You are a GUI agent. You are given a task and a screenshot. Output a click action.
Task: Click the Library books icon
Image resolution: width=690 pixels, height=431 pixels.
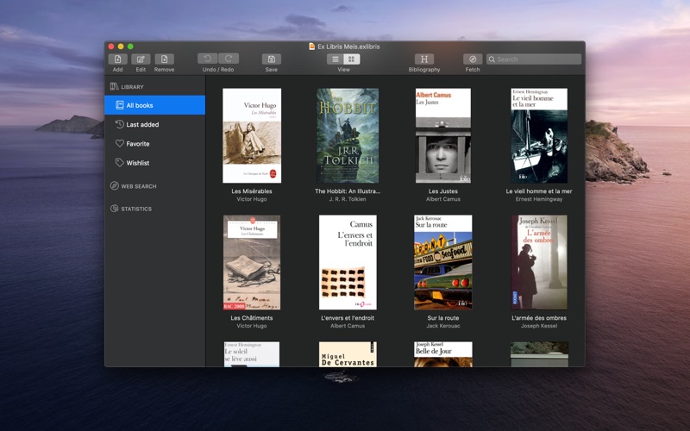pos(115,86)
